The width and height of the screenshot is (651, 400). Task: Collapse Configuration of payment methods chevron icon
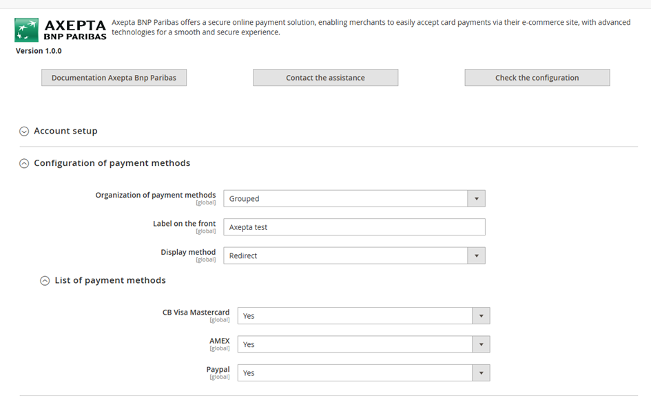point(24,163)
